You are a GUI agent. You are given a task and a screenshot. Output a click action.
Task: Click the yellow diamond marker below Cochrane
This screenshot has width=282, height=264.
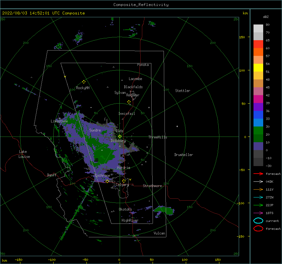click(x=107, y=181)
